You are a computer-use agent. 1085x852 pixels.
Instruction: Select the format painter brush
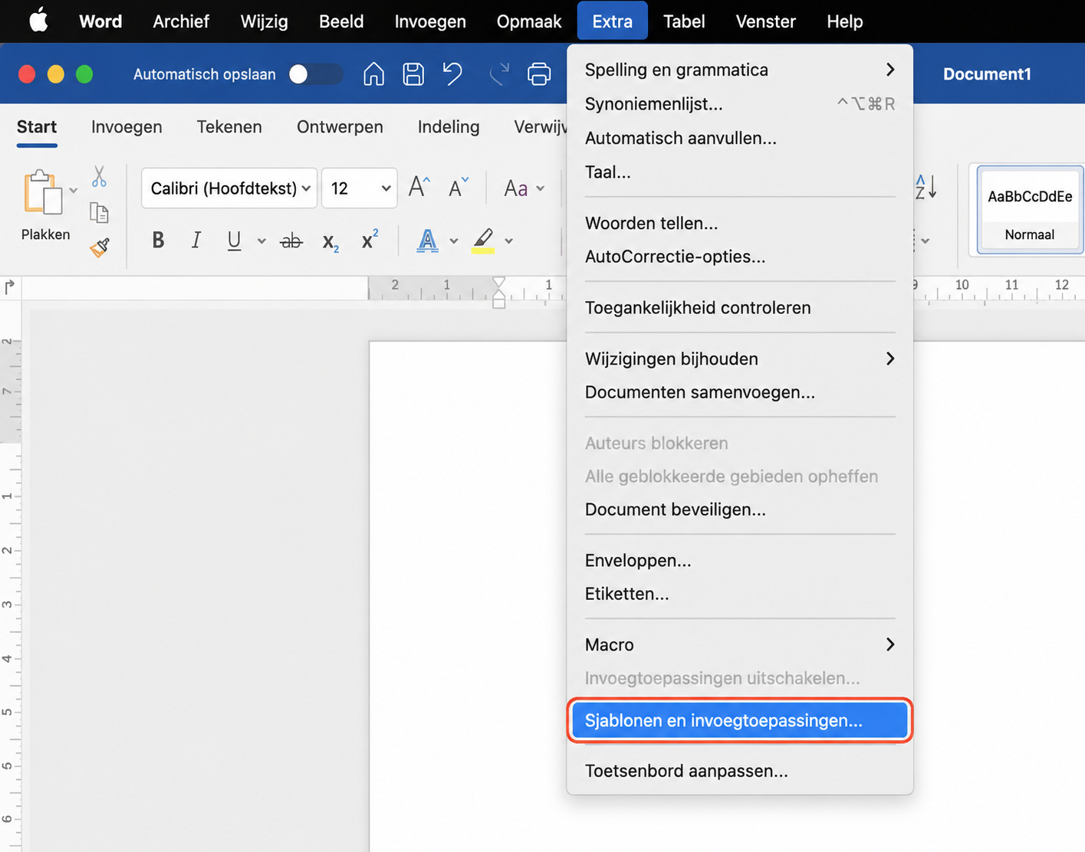100,247
